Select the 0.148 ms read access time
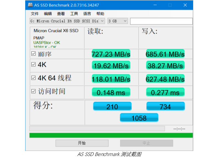Viewport: 220px width, 158px height. point(111,92)
